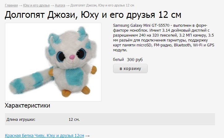
Task: Click arrow after Юху и его друзья breadcrumb
Action: pos(52,6)
